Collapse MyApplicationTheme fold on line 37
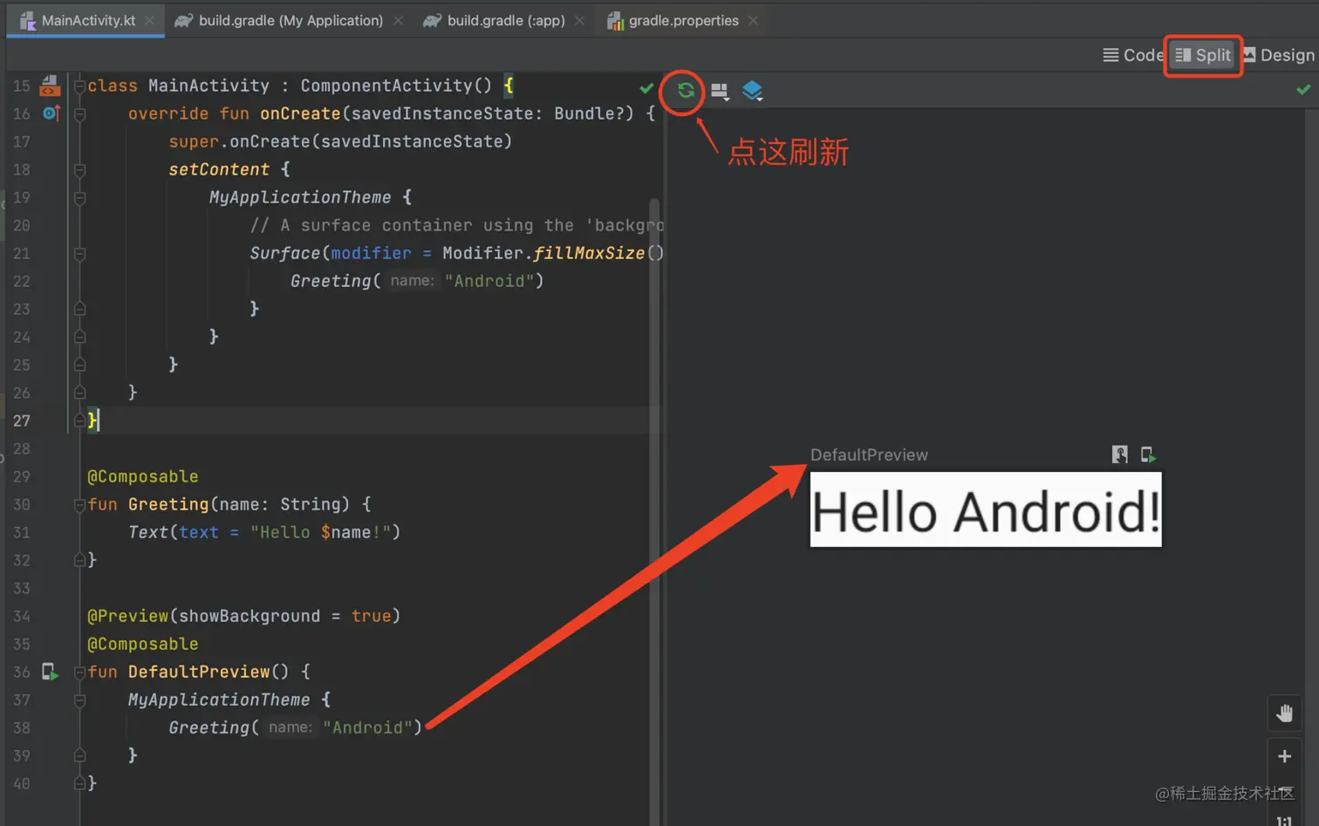1319x826 pixels. tap(79, 700)
